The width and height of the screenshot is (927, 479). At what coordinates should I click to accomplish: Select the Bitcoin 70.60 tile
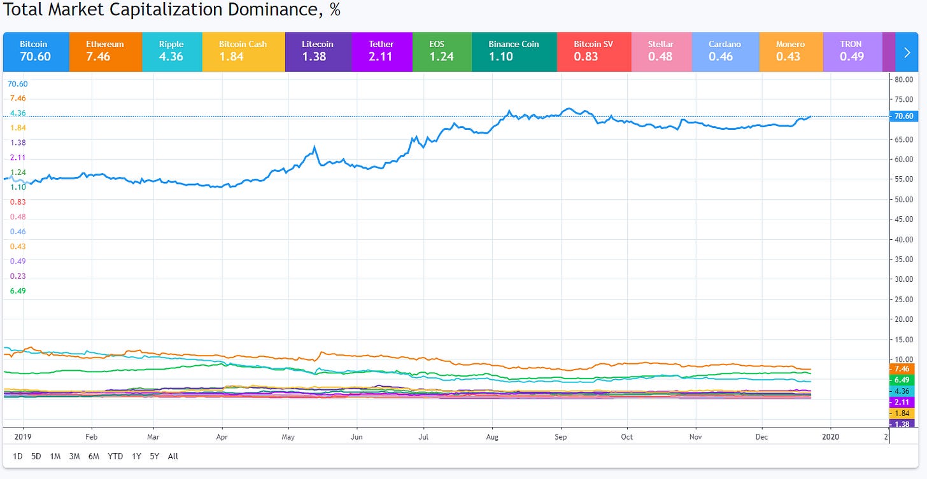click(x=36, y=52)
